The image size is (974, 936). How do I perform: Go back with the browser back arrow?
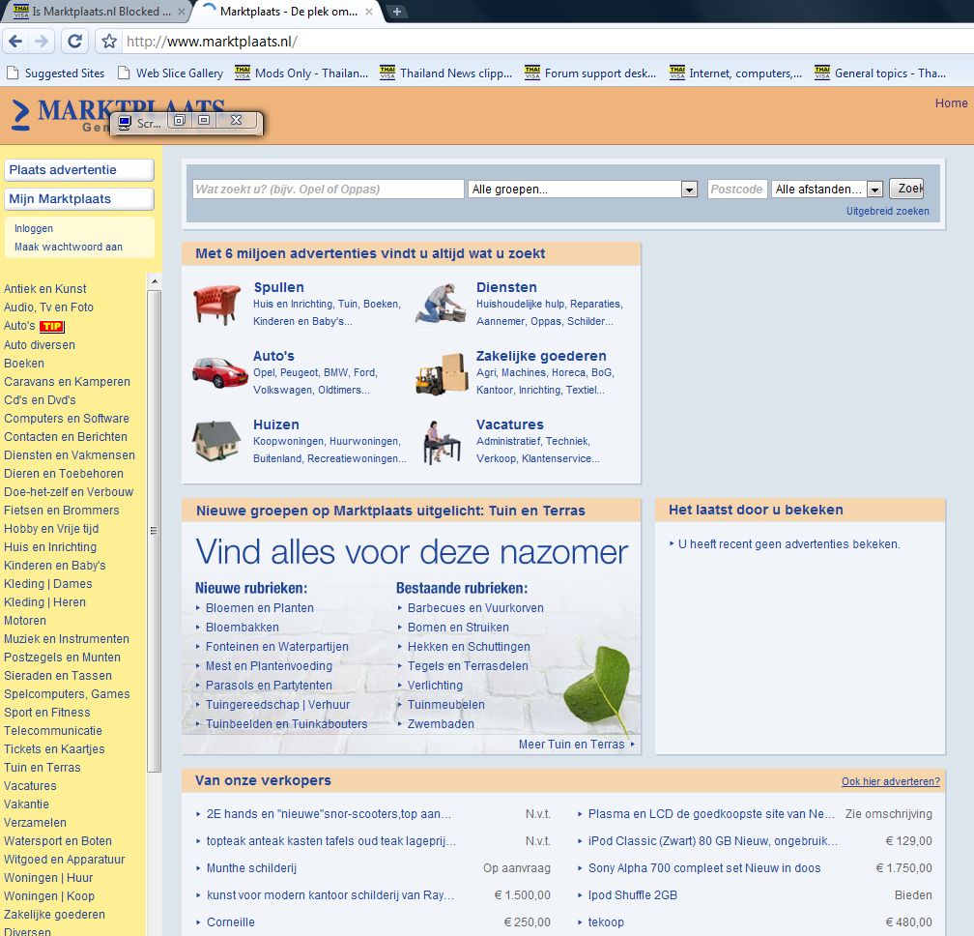click(x=16, y=42)
